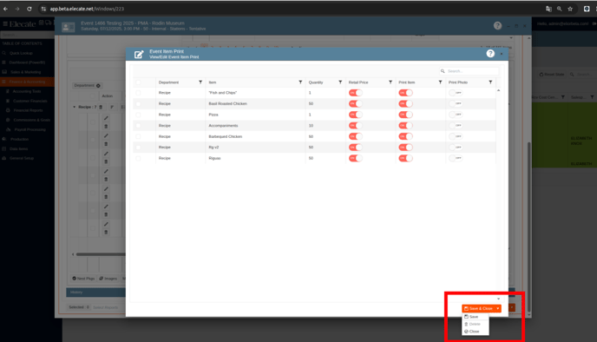The image size is (597, 342).
Task: Open Finance & Accounting in sidebar
Action: pyautogui.click(x=27, y=82)
